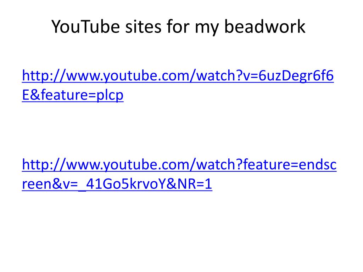Screen dimensions: 363x272
Task: Open the YouTube link ending in NR=1
Action: point(179,174)
